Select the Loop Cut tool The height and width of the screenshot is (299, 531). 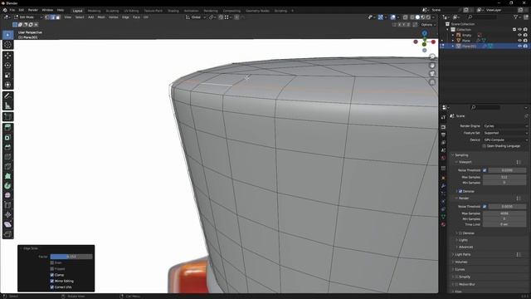click(7, 157)
